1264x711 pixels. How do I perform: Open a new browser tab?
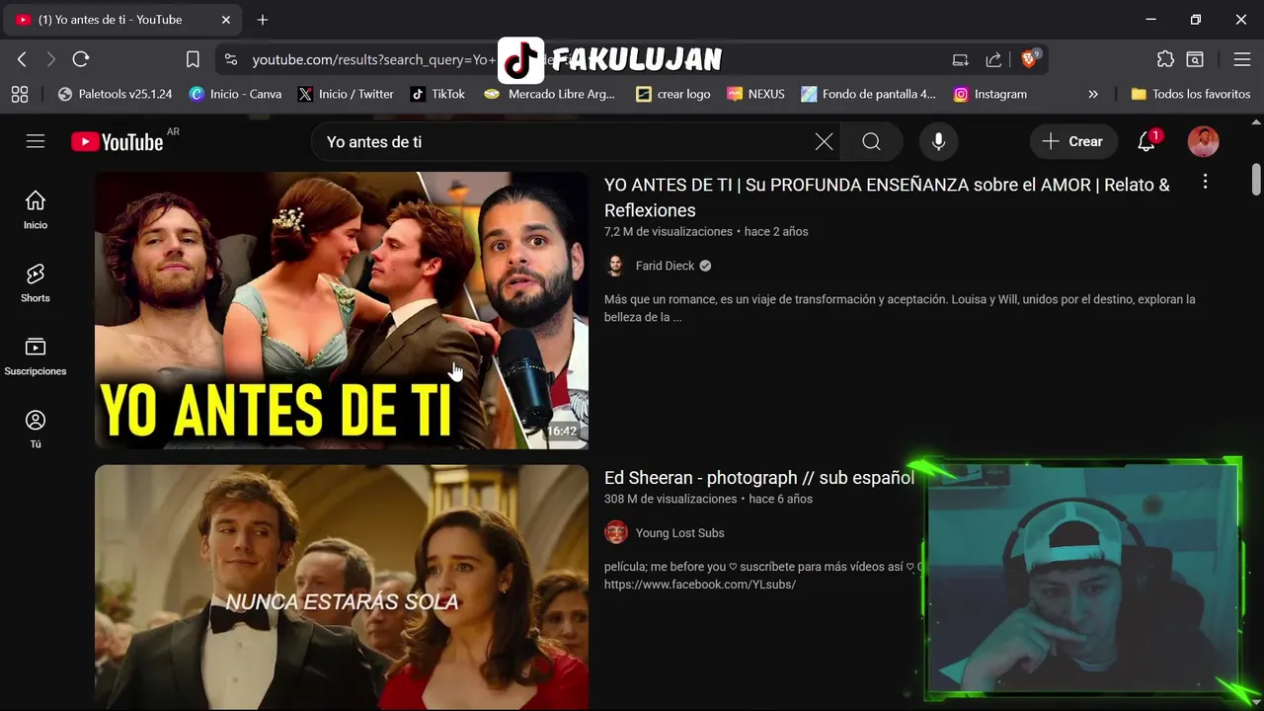263,20
